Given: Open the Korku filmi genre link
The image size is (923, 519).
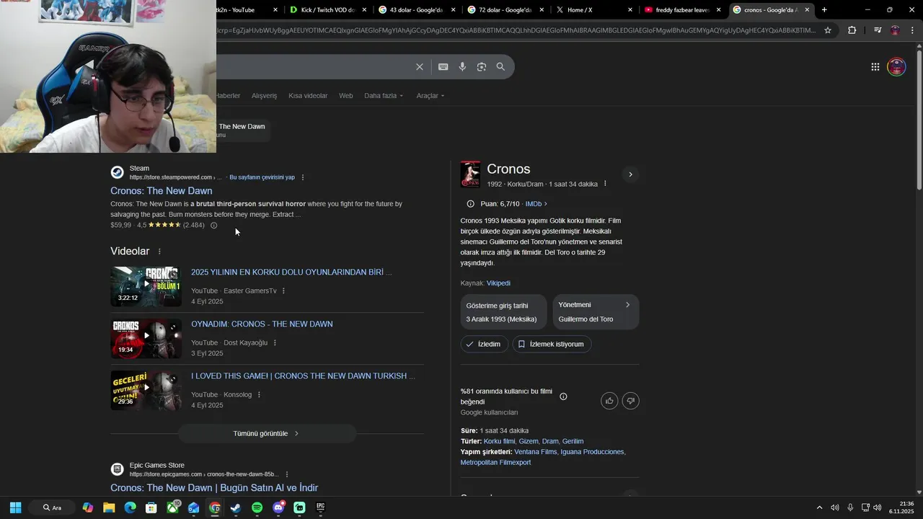Looking at the screenshot, I should (x=499, y=441).
